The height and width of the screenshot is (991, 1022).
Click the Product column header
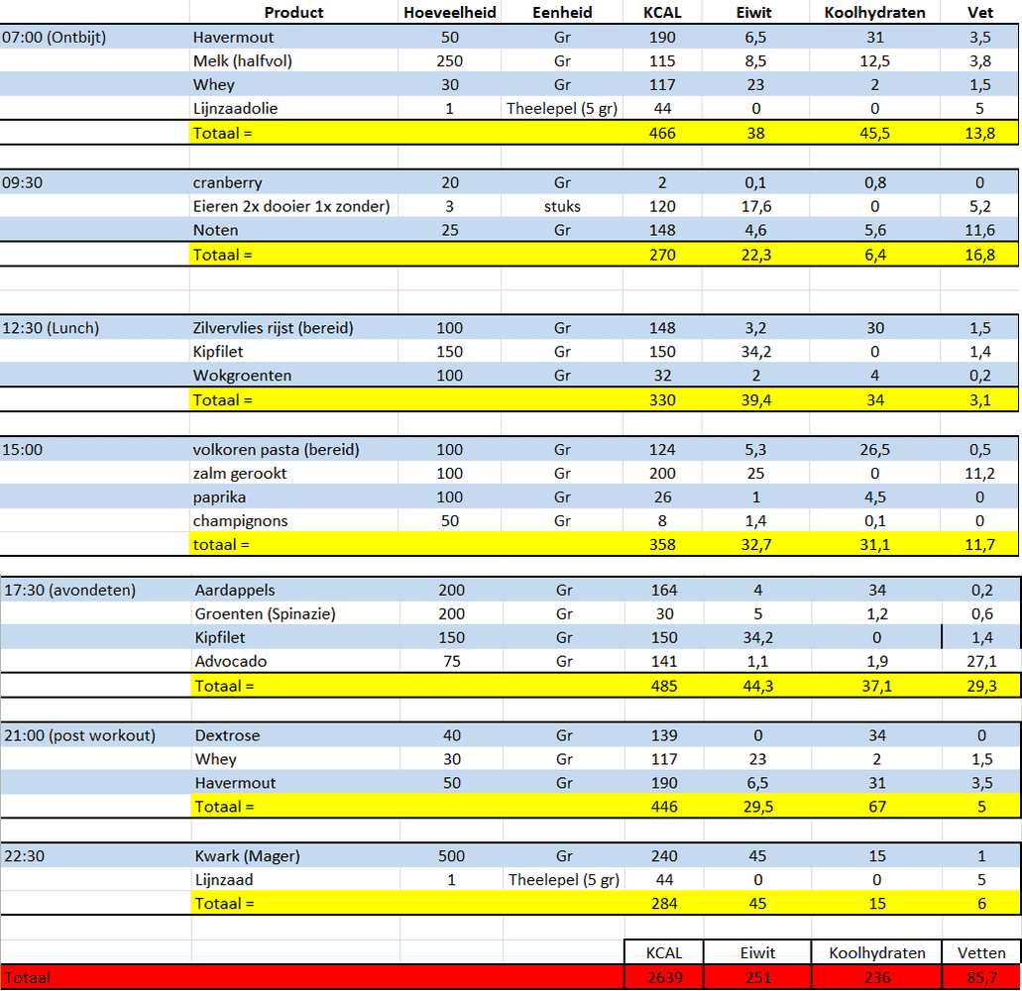click(x=293, y=13)
